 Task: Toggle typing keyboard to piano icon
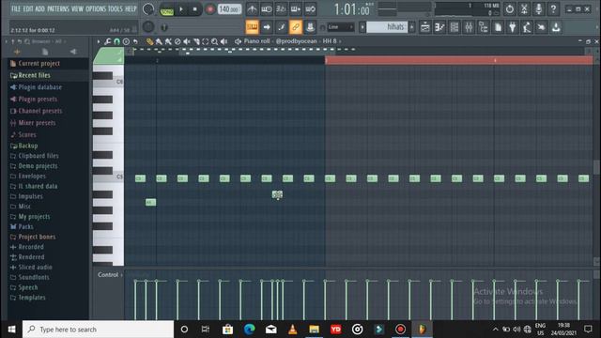pos(253,27)
